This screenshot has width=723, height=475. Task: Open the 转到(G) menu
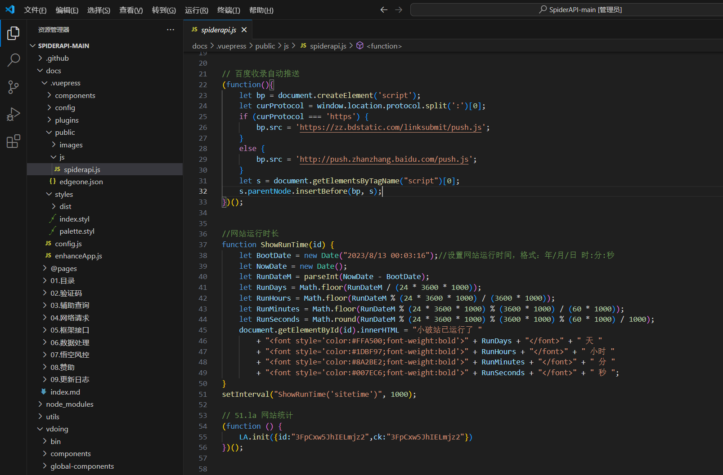click(164, 10)
